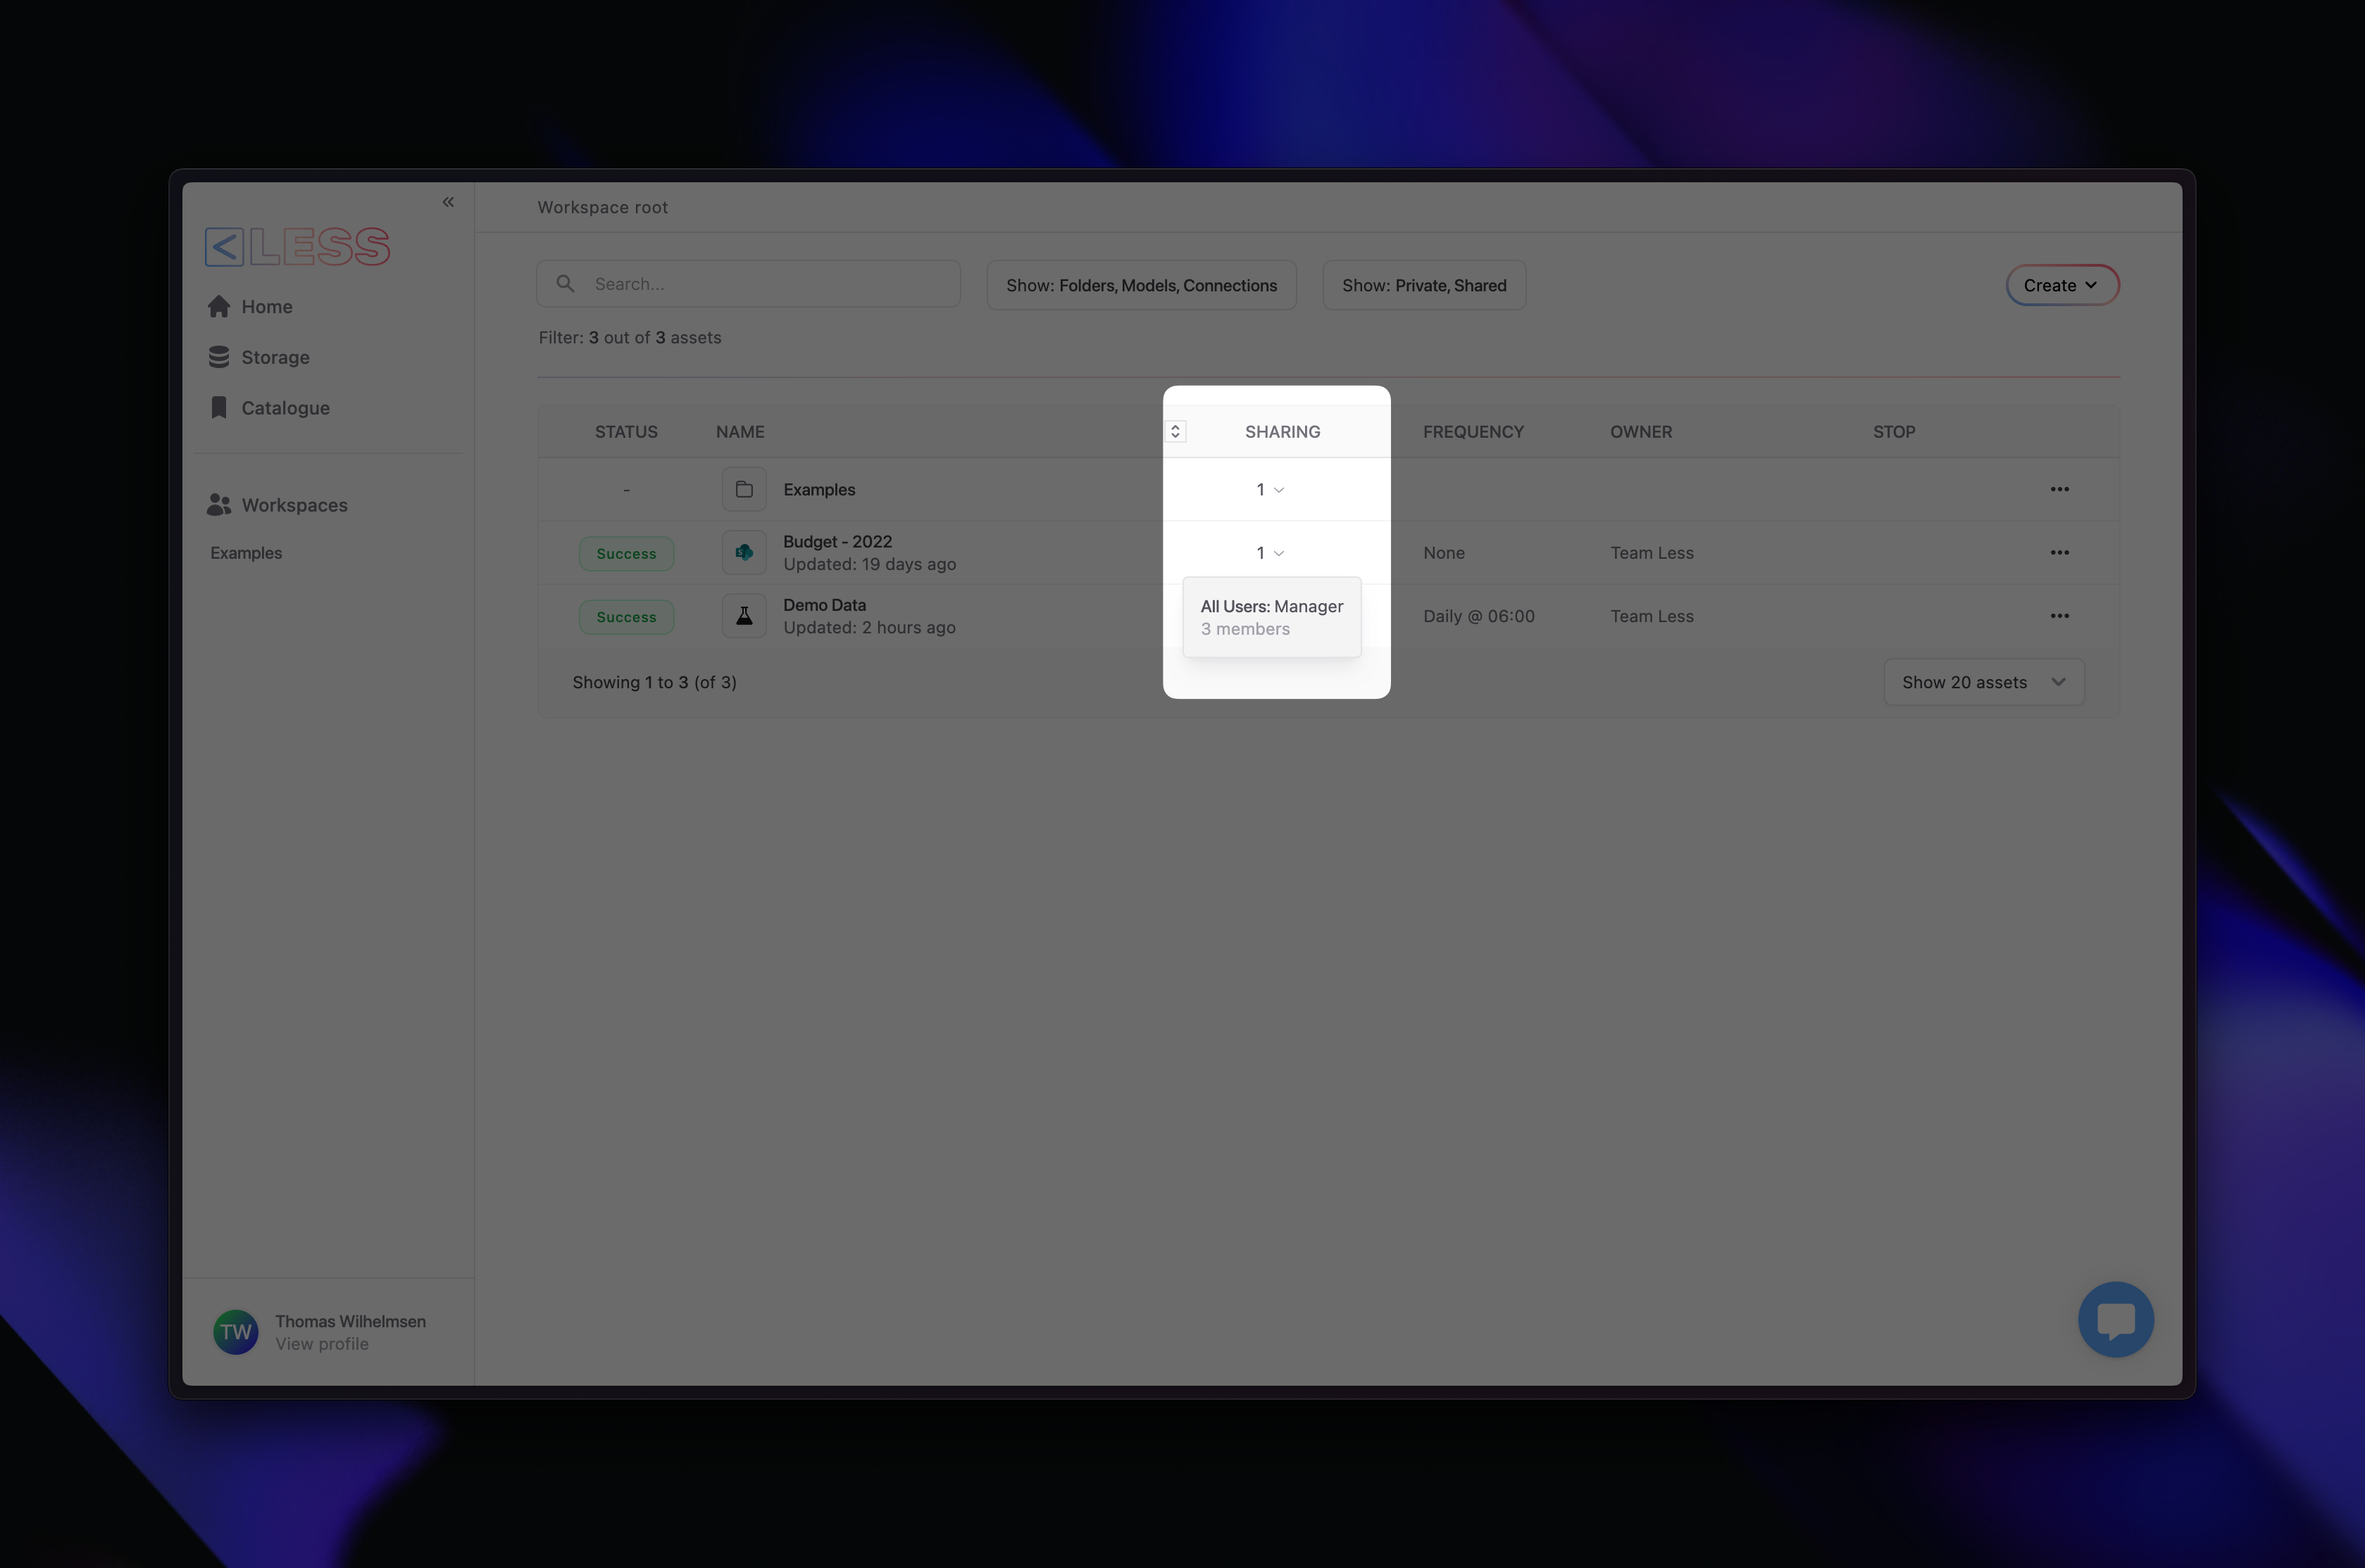
Task: Click the OWNER column header
Action: (1641, 432)
